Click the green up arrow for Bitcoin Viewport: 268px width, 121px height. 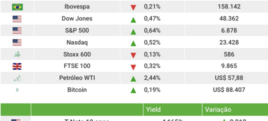(x=133, y=90)
